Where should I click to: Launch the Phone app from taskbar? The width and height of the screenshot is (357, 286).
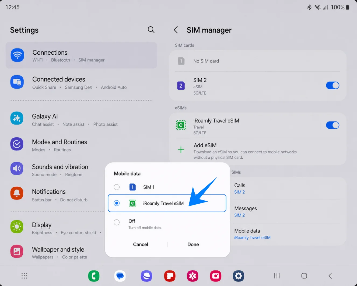(x=94, y=276)
